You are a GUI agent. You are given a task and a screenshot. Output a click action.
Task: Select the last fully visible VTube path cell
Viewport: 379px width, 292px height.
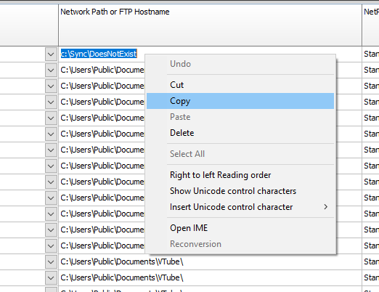[210, 277]
